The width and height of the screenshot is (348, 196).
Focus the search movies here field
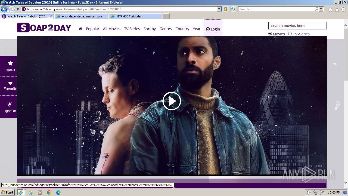297,26
